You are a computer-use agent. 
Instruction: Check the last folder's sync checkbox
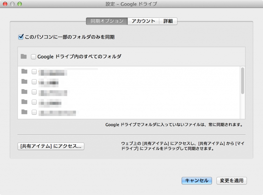point(34,112)
